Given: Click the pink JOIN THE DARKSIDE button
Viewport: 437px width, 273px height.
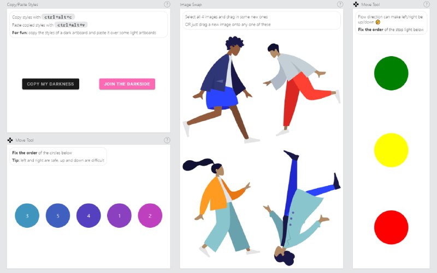Looking at the screenshot, I should pyautogui.click(x=127, y=84).
